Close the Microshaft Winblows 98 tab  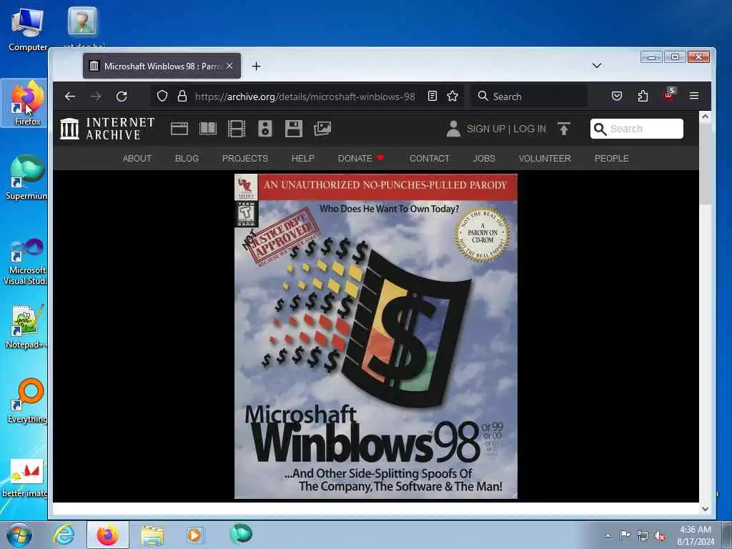(x=229, y=66)
